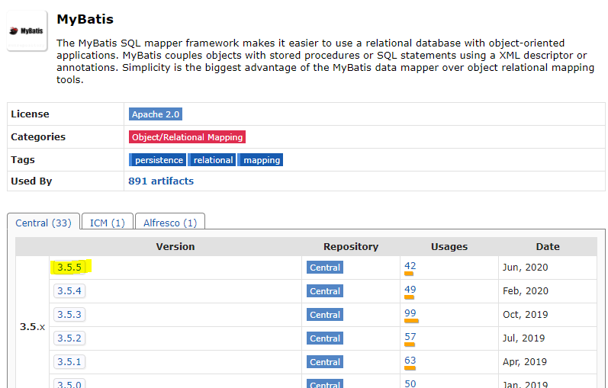Switch to the Alfresco (1) tab
This screenshot has height=388, width=608.
[x=170, y=223]
